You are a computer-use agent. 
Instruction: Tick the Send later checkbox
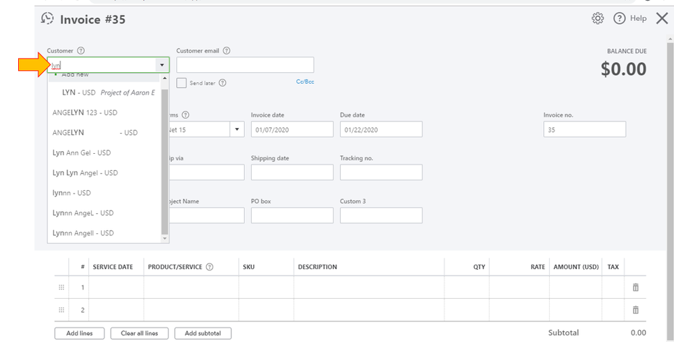pos(181,83)
